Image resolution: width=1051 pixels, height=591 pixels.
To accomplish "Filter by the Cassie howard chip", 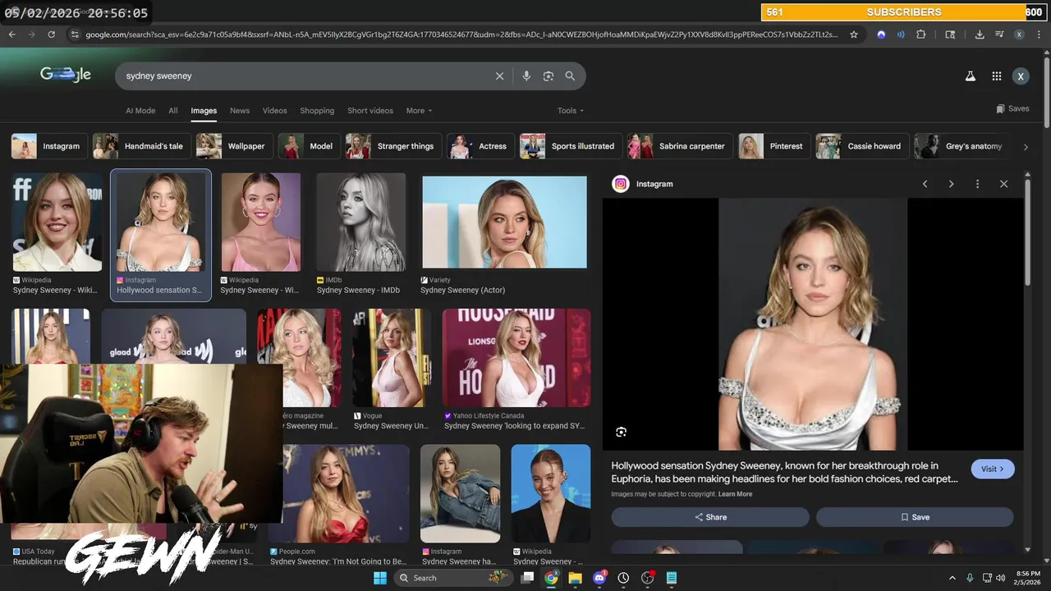I will point(862,146).
